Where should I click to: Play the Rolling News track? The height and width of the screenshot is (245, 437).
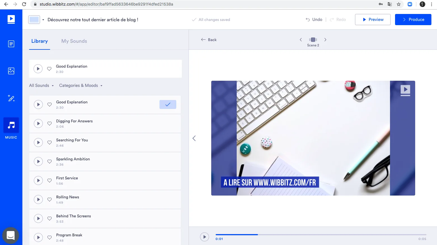(38, 199)
